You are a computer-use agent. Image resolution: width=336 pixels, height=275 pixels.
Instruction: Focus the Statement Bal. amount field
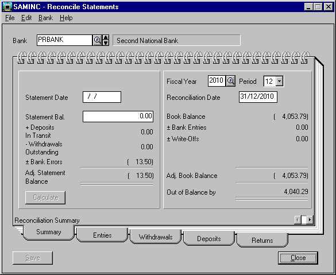pos(118,117)
